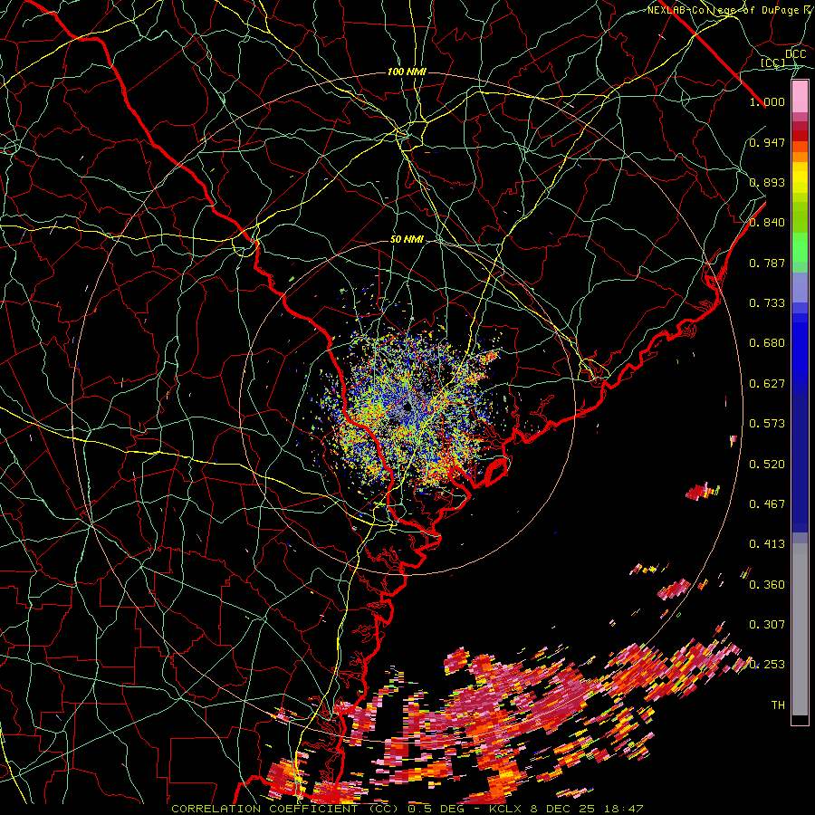Screen dimensions: 815x815
Task: Select the 0.787 scale value
Action: click(767, 263)
